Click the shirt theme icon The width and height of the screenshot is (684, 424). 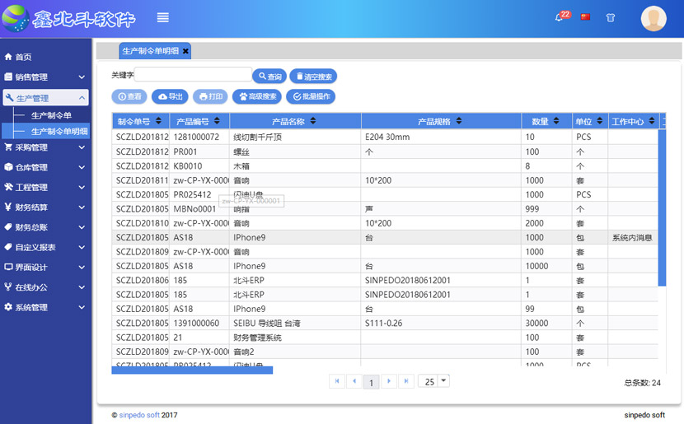[611, 17]
